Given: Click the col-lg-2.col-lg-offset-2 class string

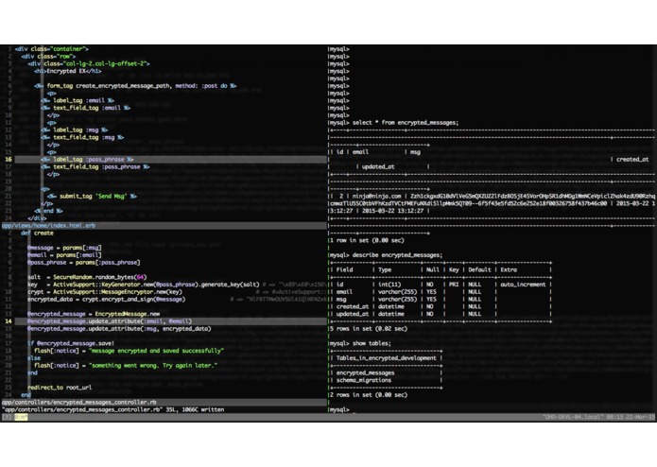Looking at the screenshot, I should point(105,63).
